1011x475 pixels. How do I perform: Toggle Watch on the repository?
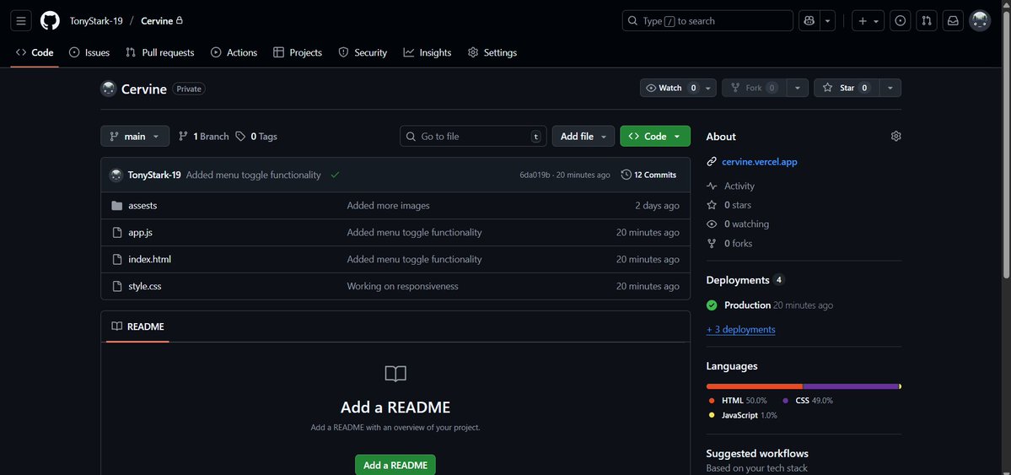[670, 88]
